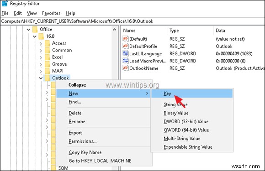Create a new Expandable String Value

pos(192,147)
